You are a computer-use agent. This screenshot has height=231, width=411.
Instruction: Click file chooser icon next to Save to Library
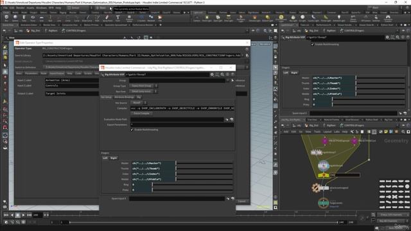pyautogui.click(x=247, y=56)
